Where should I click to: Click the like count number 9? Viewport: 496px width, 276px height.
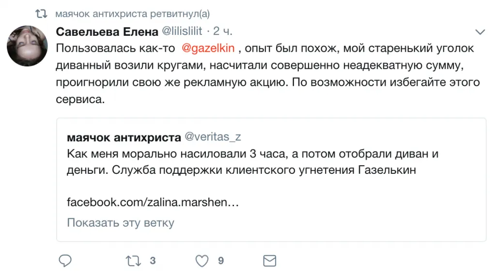coord(221,261)
